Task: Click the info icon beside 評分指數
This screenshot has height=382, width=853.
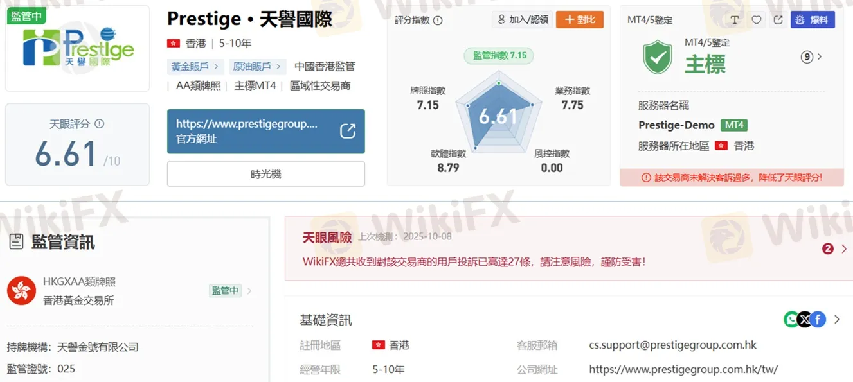Action: click(x=438, y=21)
